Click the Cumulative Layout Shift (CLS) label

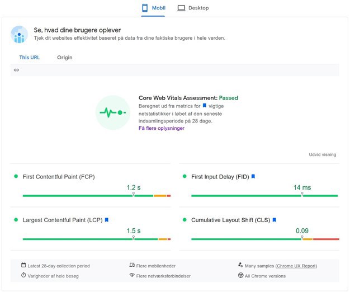point(230,220)
